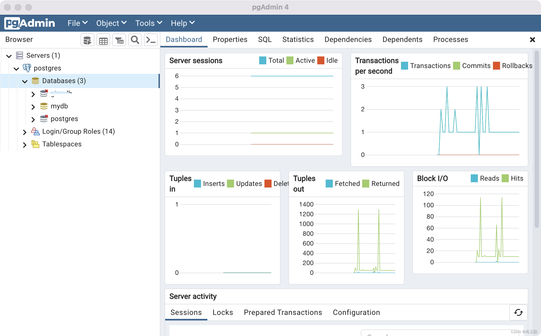
Task: Click the pgAdmin logo
Action: 30,23
